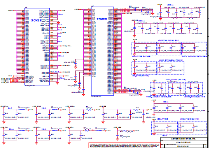Screen dimensions: 210x148
Task: Select the VCCA_CRTDAC annotation label
Action: tap(171, 60)
